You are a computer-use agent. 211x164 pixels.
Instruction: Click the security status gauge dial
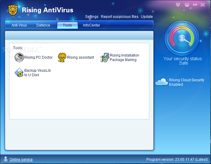182,38
